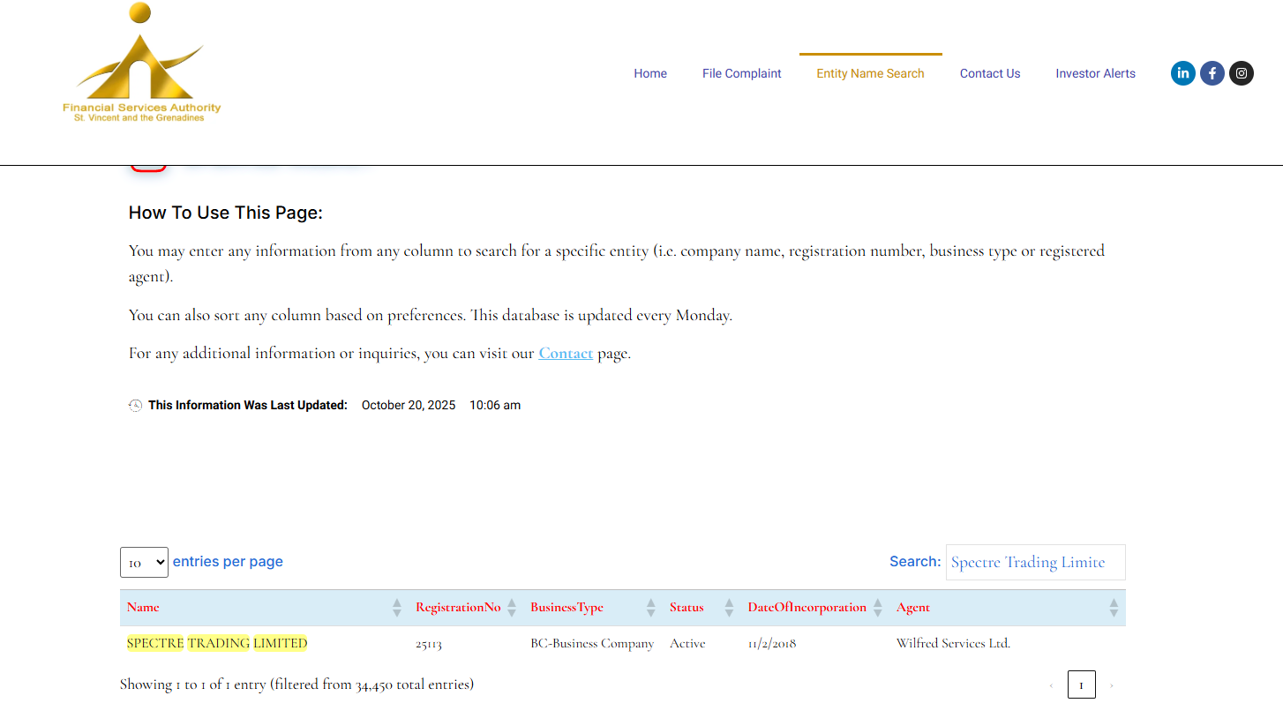Open the LinkedIn social icon
Image resolution: width=1283 pixels, height=718 pixels.
[1182, 73]
